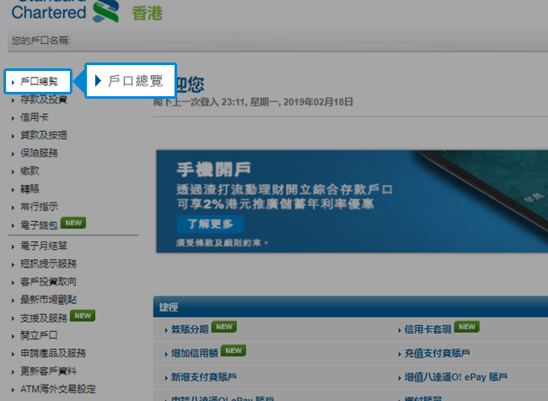
Task: Click the NEW badge beside 電子錢包
Action: [73, 223]
